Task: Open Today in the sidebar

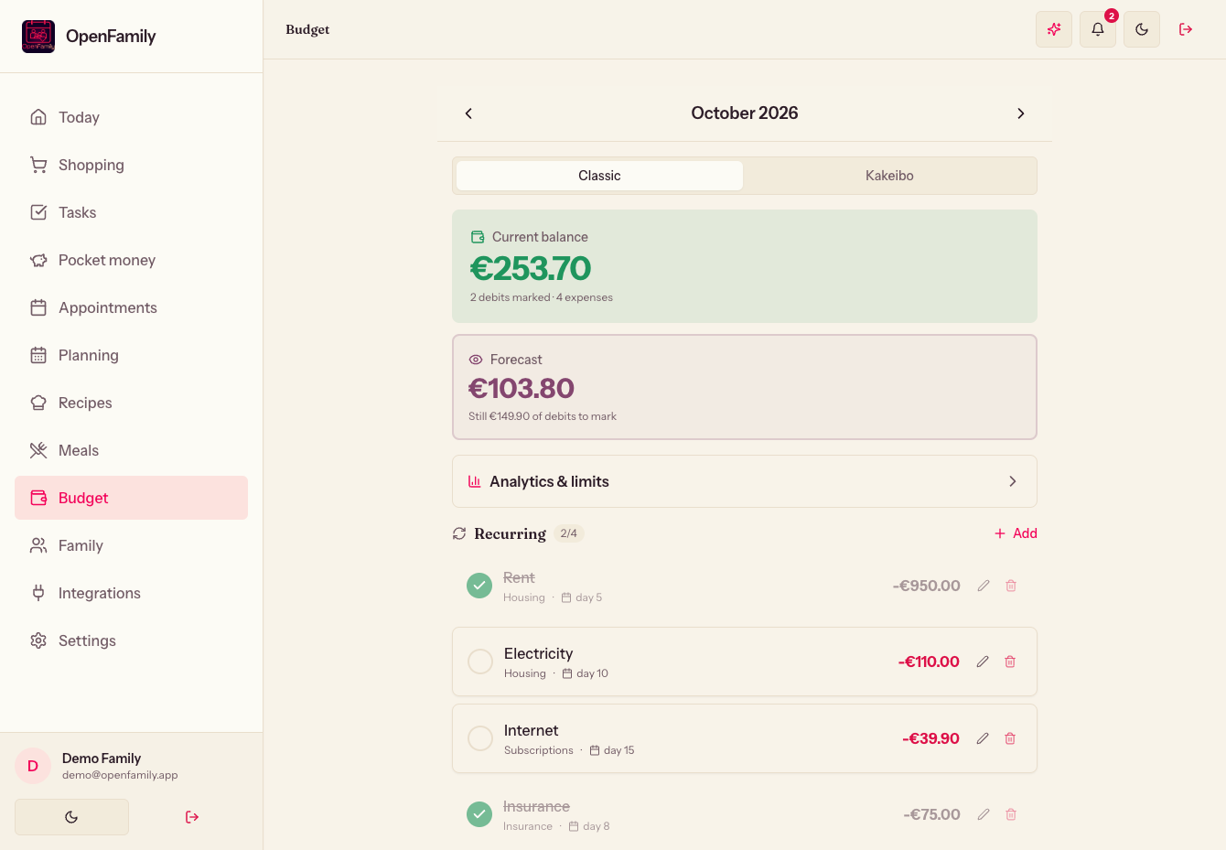Action: point(131,117)
